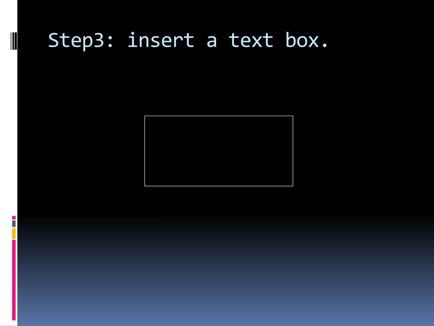Click the right border of the text box

coord(293,151)
